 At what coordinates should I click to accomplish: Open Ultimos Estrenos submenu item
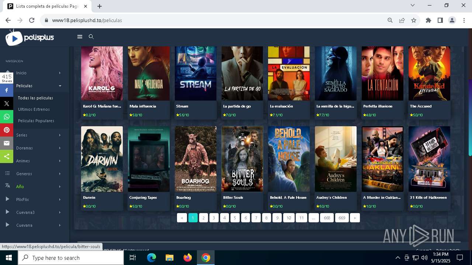click(34, 109)
